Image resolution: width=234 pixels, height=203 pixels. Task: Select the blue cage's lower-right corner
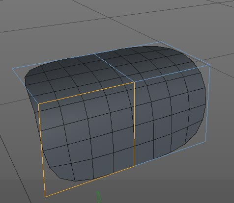[206, 142]
